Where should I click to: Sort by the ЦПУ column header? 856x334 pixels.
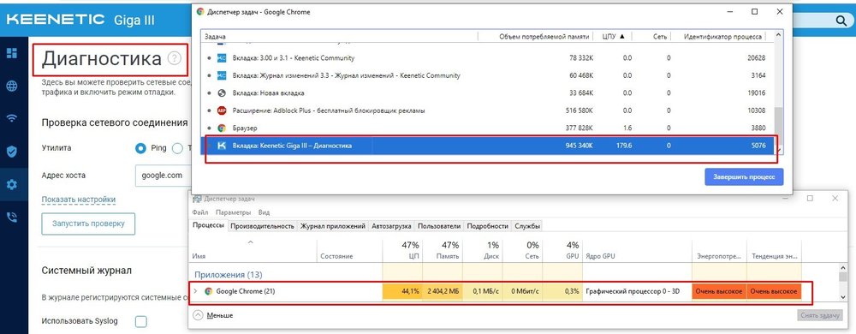tap(613, 37)
